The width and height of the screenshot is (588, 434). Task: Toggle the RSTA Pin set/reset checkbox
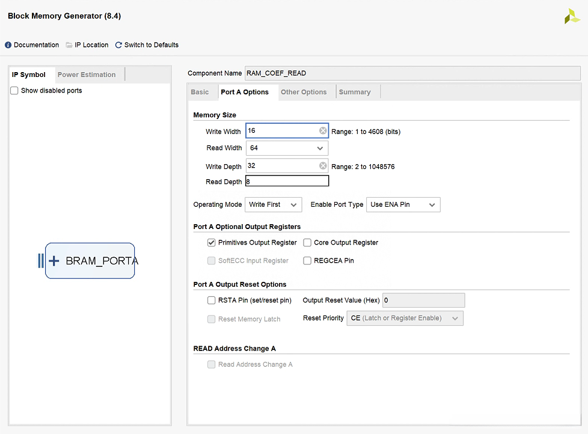coord(212,301)
